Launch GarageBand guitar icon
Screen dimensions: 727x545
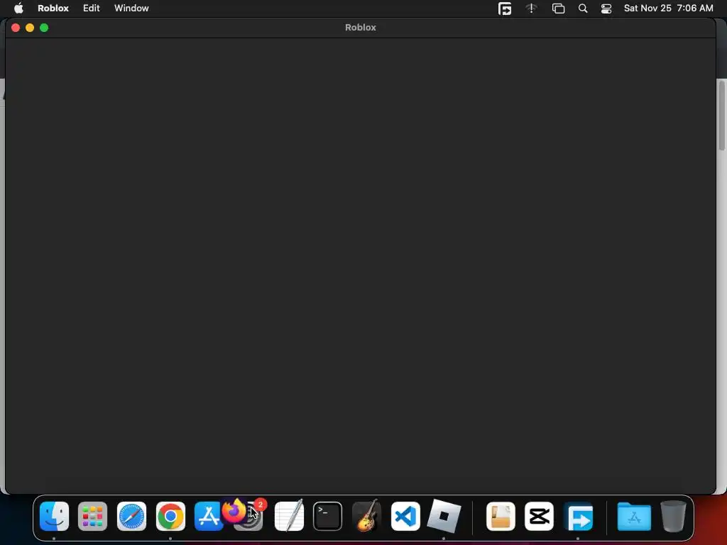pos(367,515)
